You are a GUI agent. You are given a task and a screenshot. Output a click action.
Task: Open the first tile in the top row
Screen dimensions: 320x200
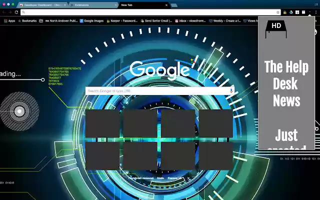pyautogui.click(x=102, y=123)
